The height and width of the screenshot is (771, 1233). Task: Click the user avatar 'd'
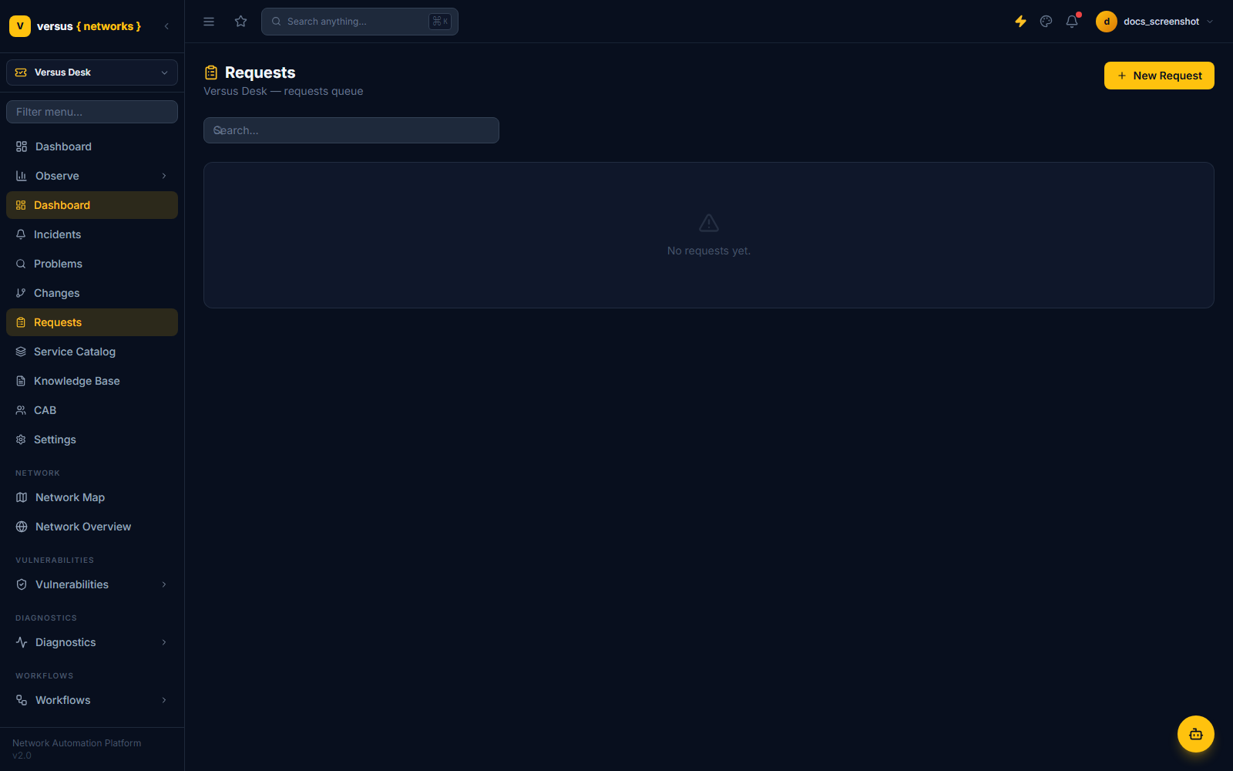(1107, 22)
